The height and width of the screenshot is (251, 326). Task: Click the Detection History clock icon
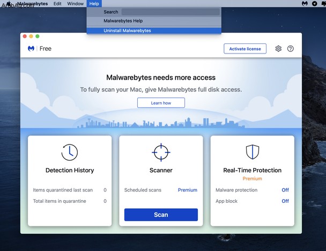point(70,153)
